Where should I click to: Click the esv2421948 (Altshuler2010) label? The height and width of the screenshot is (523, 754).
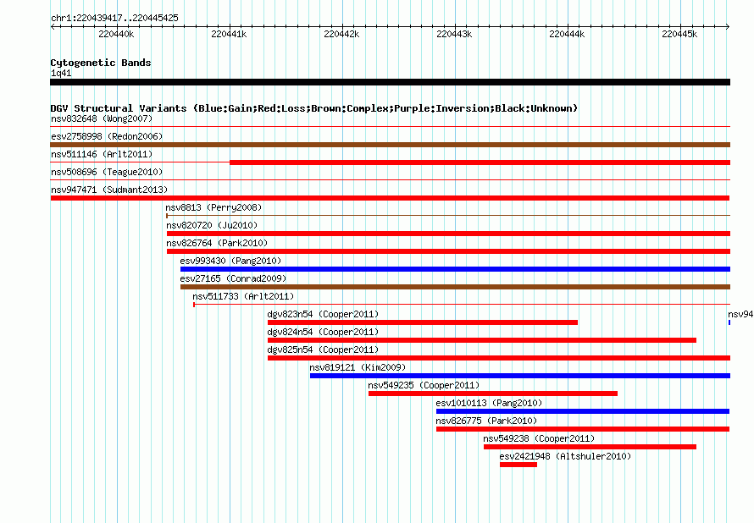coord(565,456)
